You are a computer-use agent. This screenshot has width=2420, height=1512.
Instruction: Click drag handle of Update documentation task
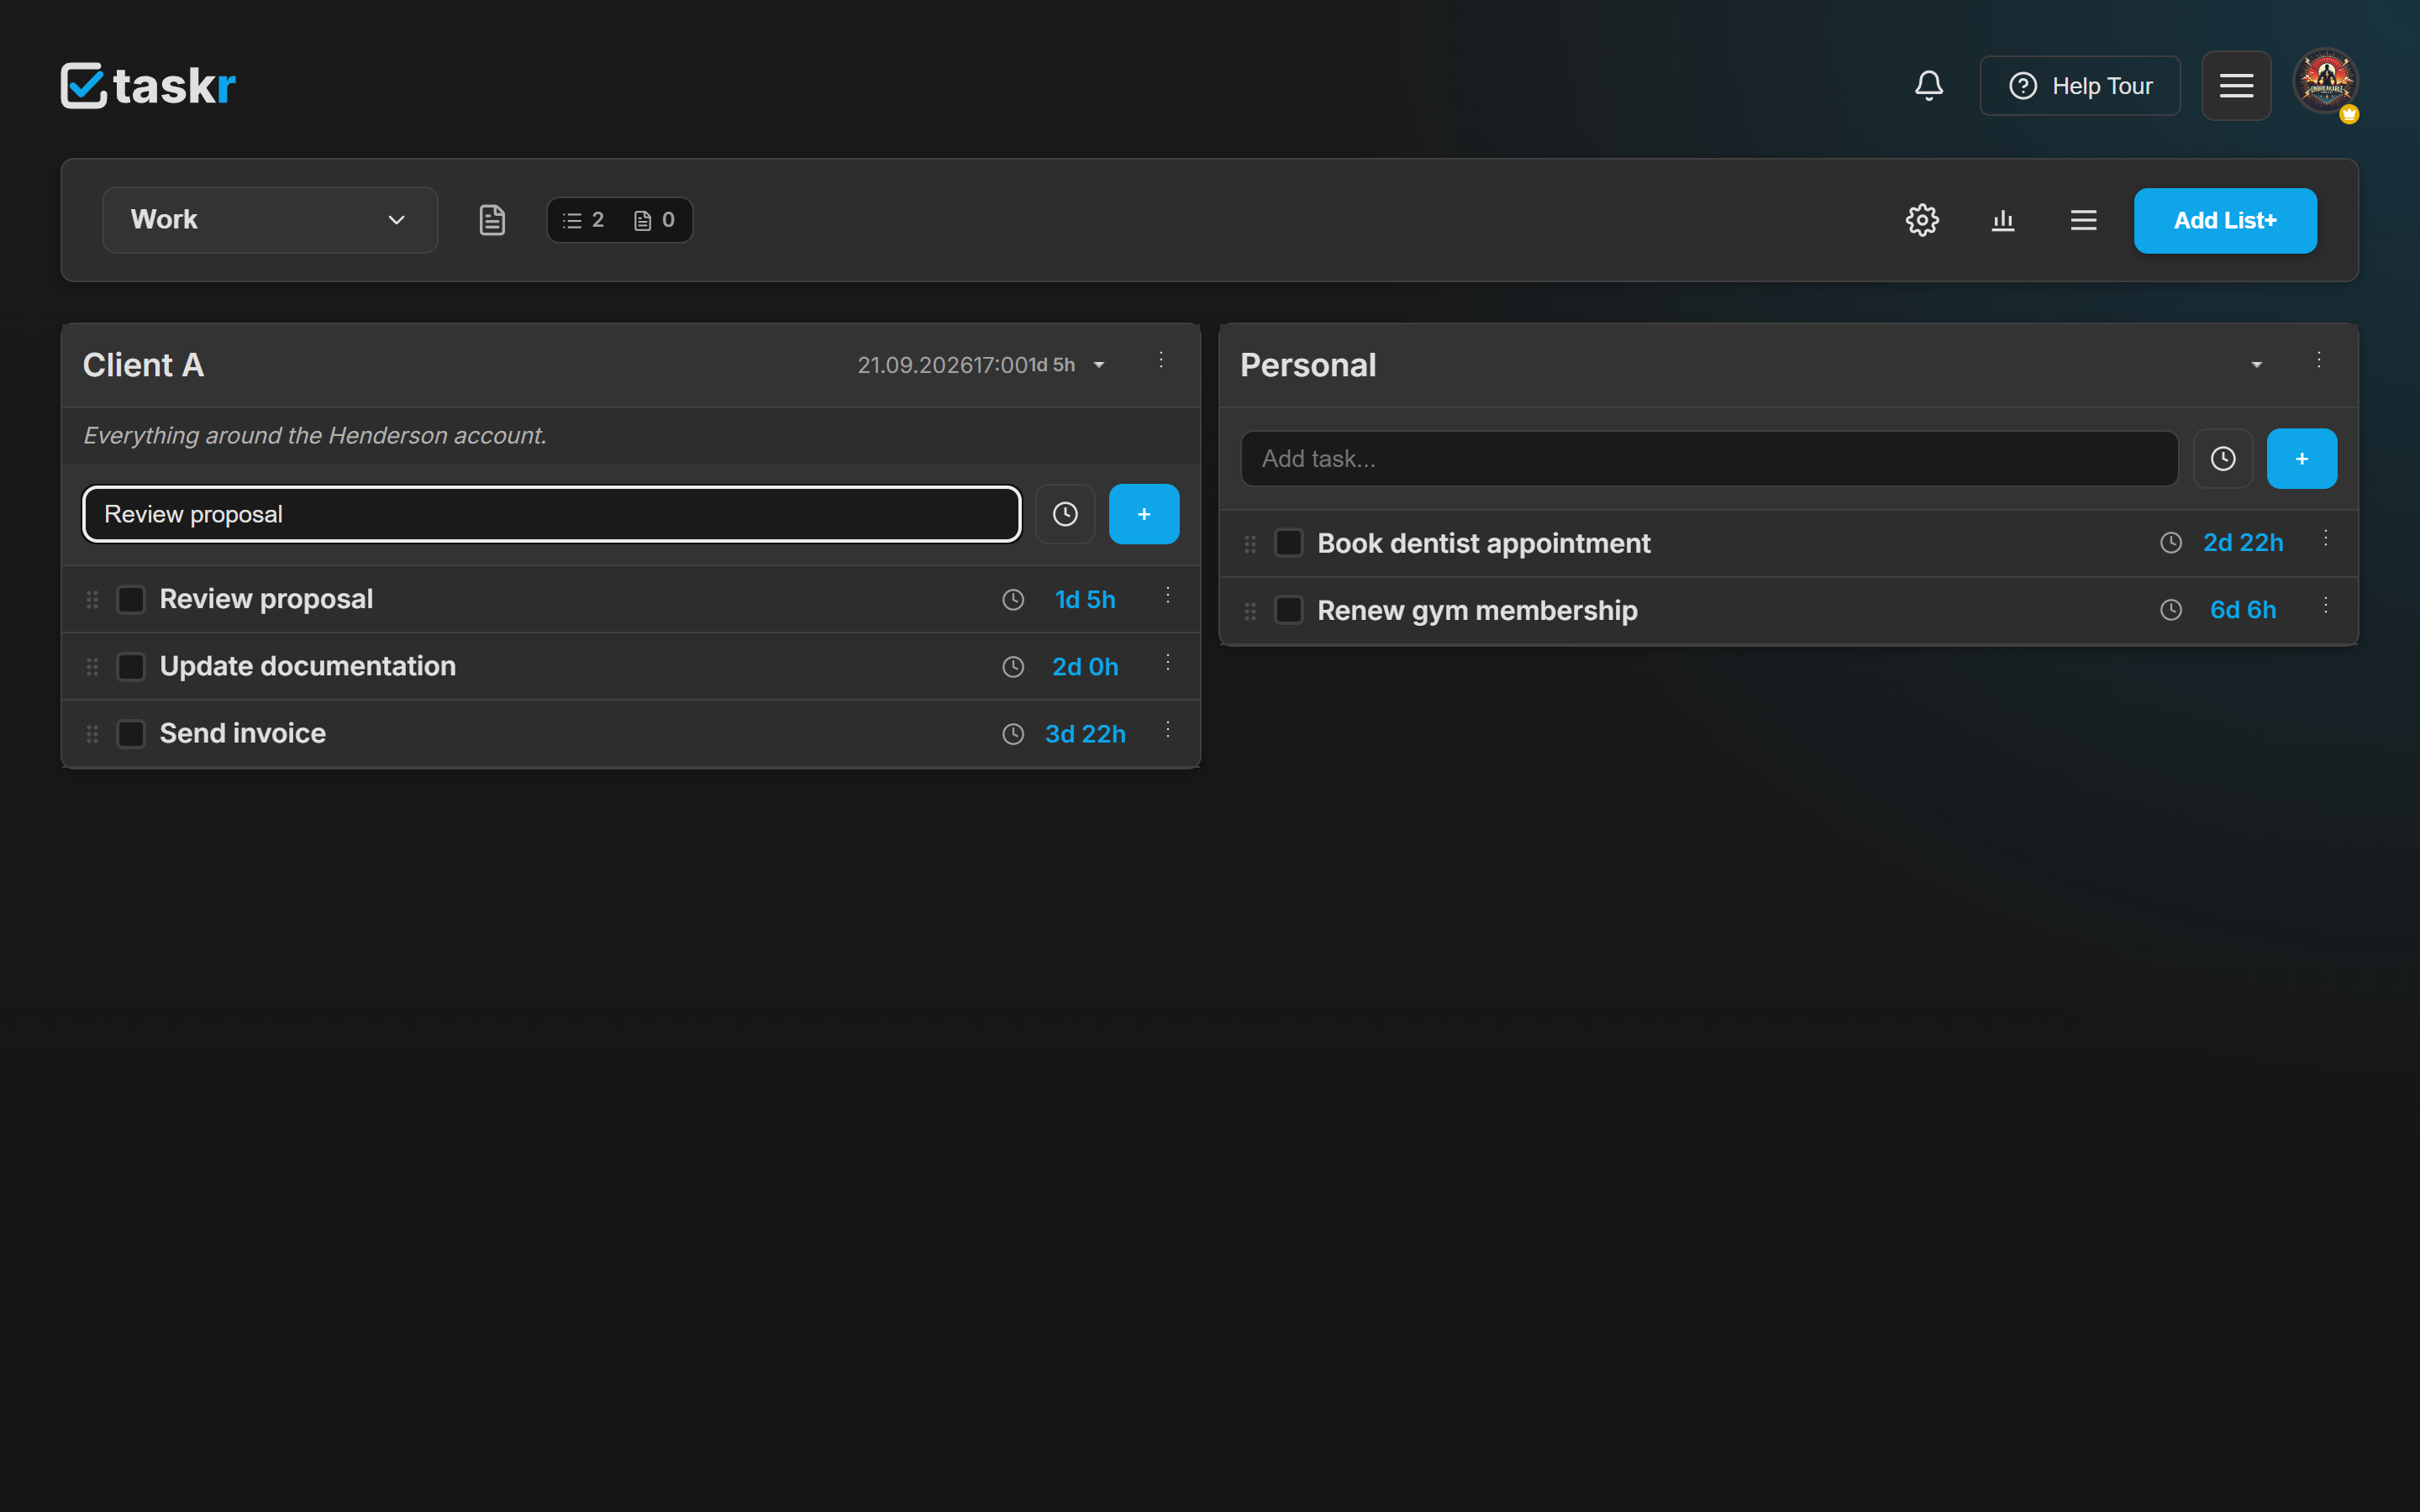click(x=92, y=667)
